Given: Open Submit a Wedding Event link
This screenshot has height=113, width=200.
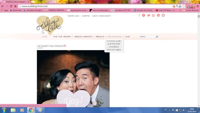Looking at the screenshot, I should pyautogui.click(x=101, y=16).
